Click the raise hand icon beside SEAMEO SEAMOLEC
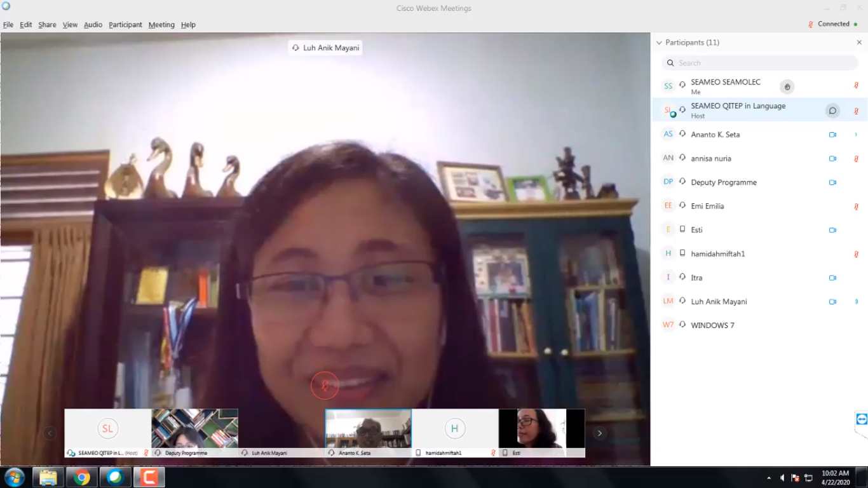This screenshot has width=868, height=488. click(787, 87)
